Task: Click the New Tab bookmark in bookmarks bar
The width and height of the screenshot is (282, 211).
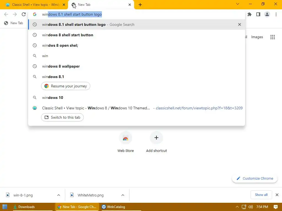Action: tap(13, 23)
